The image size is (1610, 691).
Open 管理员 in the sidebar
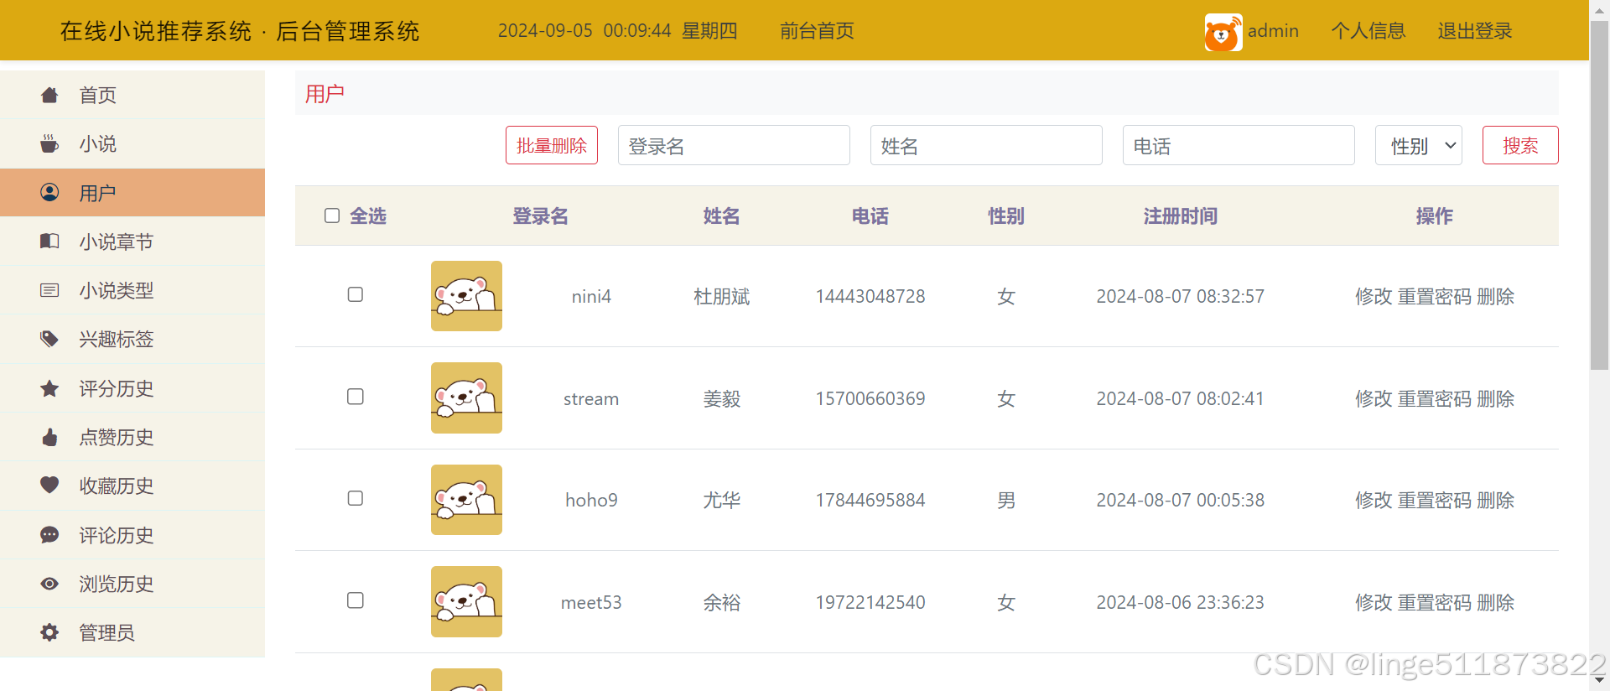pos(132,632)
